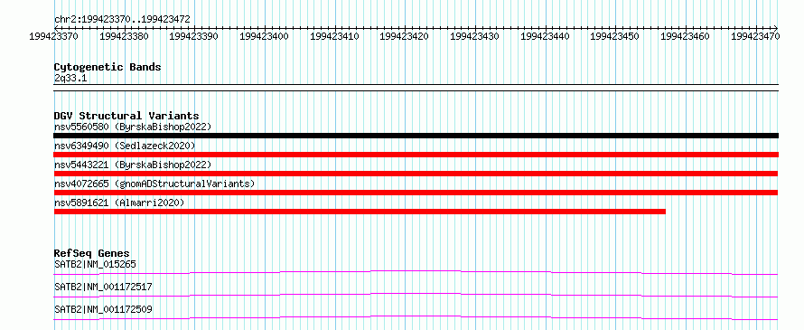Click ruler coordinate 199423380
Image resolution: width=804 pixels, height=330 pixels.
pos(124,36)
